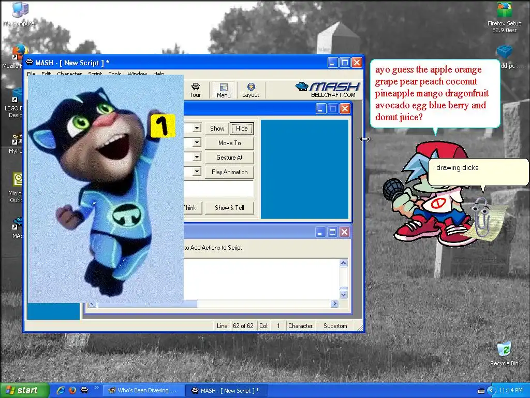The image size is (530, 398).
Task: Launch MASH from the quick launch bar
Action: [84, 390]
